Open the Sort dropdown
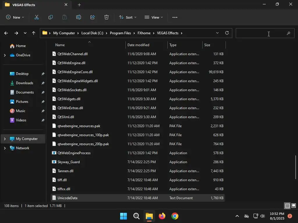This screenshot has height=223, width=298. 128,17
